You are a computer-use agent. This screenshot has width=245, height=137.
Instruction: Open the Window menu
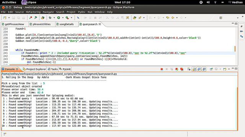click(x=100, y=12)
